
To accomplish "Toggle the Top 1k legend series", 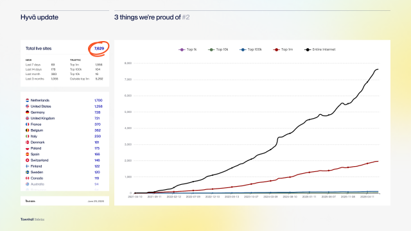I will 188,49.
